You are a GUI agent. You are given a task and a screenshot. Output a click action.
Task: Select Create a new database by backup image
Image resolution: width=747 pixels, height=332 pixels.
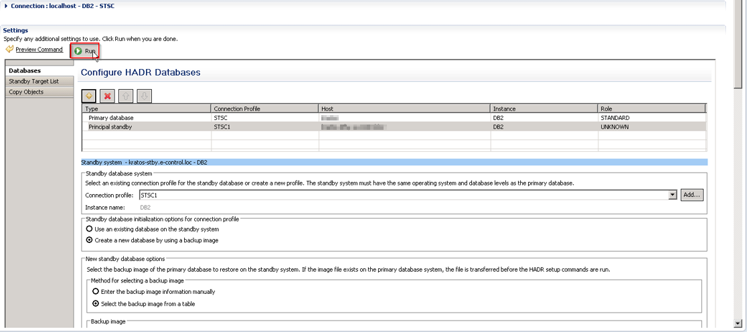(x=89, y=240)
